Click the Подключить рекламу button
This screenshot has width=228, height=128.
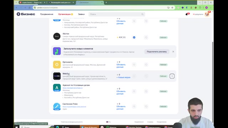[157, 52]
